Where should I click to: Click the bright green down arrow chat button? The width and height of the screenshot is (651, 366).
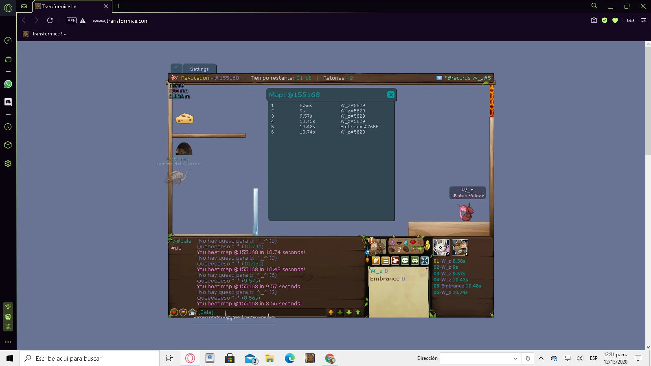[x=349, y=312]
